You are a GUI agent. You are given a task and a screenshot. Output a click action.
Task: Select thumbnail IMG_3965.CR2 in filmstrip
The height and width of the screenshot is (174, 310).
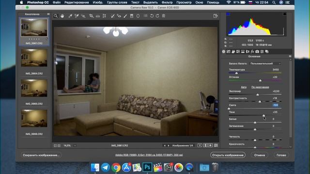coord(34,88)
